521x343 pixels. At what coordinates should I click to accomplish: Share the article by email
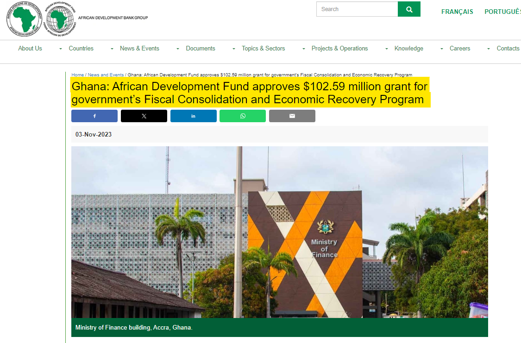click(x=292, y=116)
